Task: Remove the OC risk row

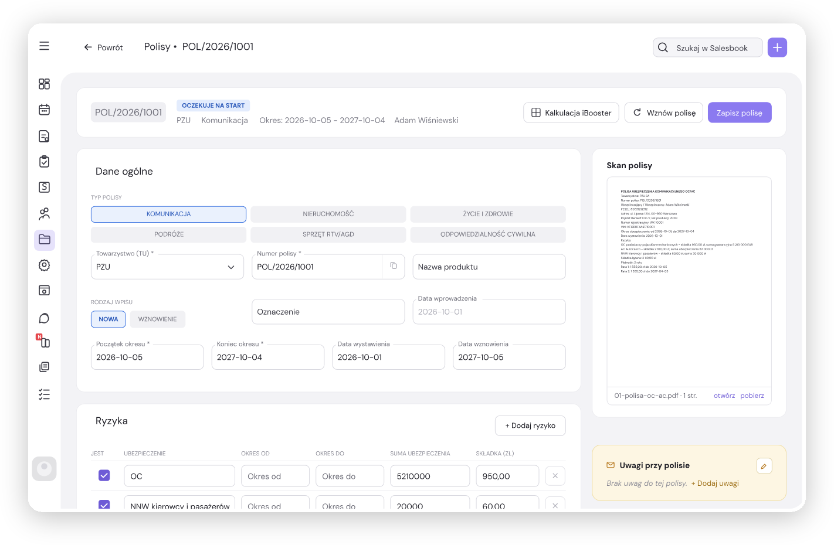Action: [555, 476]
